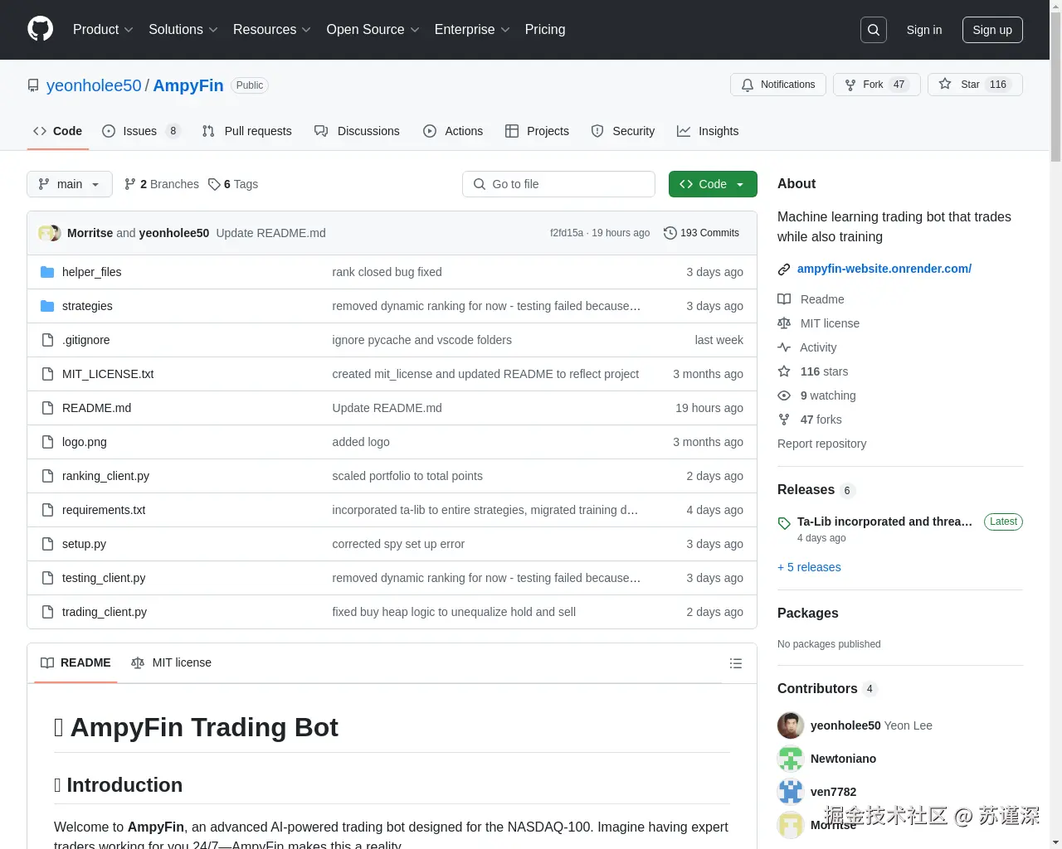Expand the Open Source menu
The height and width of the screenshot is (849, 1062).
(373, 30)
